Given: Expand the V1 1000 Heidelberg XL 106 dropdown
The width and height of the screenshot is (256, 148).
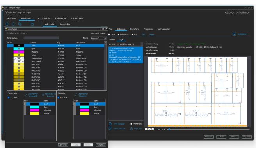Looking at the screenshot, I should coord(142,44).
